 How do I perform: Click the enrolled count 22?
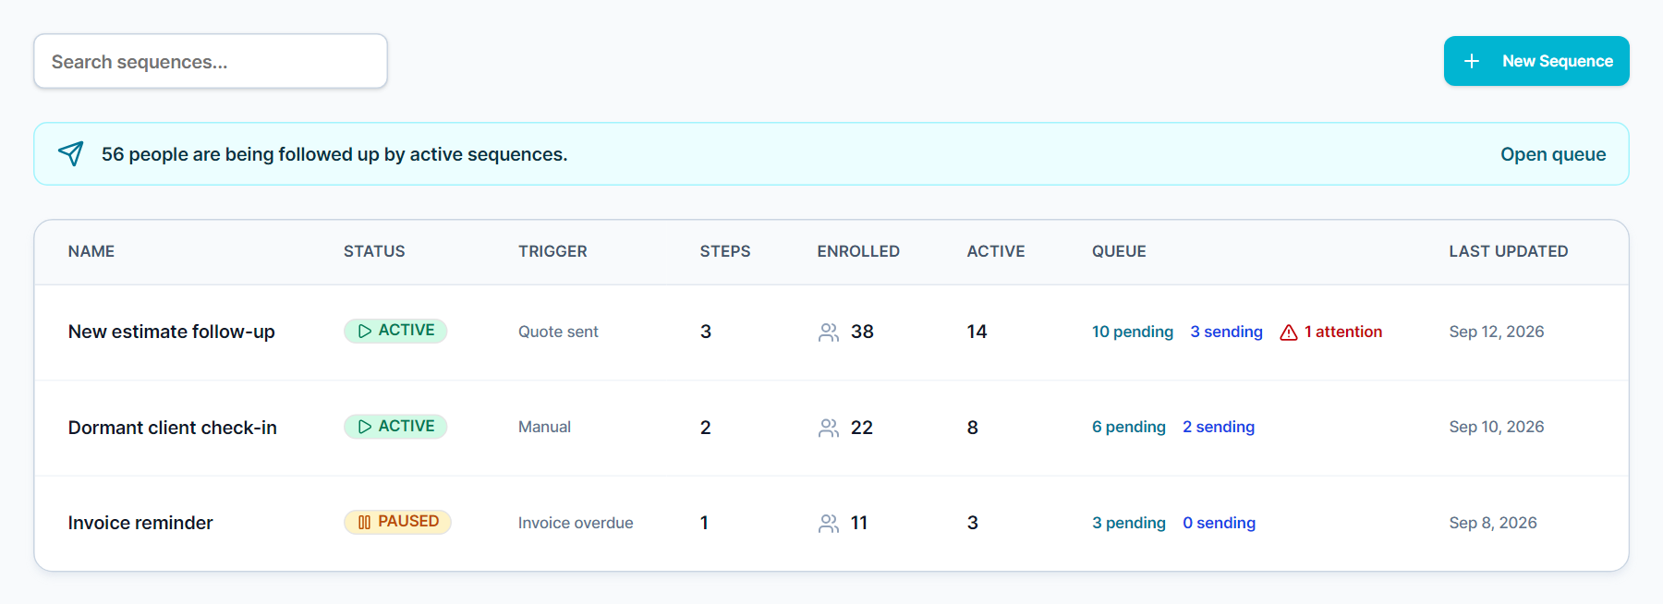(862, 428)
